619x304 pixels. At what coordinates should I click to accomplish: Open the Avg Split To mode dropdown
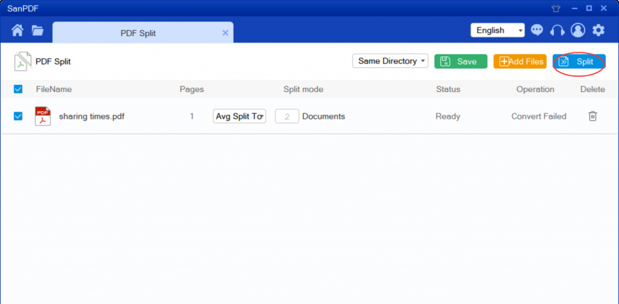[x=239, y=116]
